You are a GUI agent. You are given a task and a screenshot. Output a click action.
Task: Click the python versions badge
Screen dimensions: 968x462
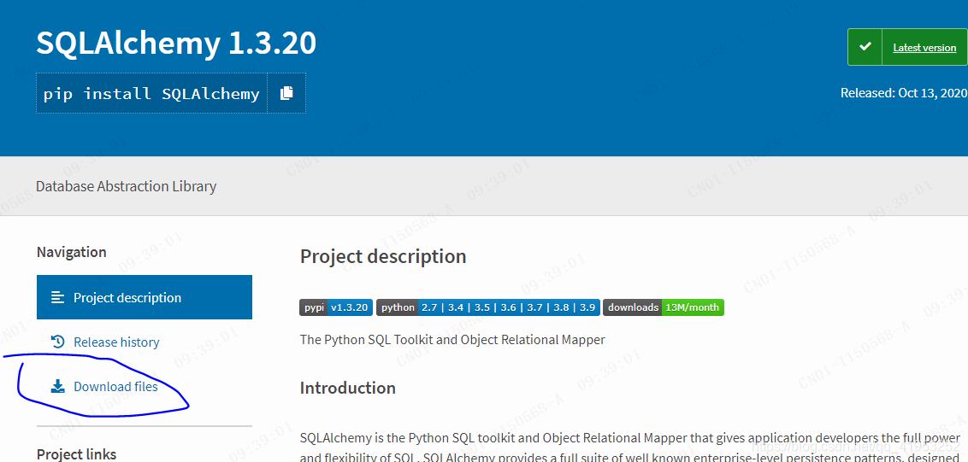(x=487, y=307)
